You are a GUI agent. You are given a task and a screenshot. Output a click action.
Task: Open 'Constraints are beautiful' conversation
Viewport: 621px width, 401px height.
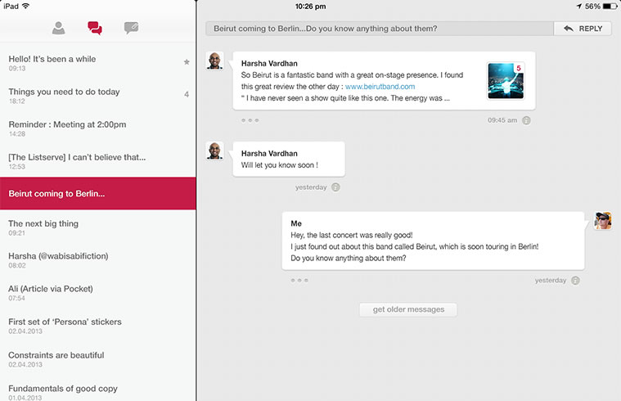pyautogui.click(x=98, y=359)
